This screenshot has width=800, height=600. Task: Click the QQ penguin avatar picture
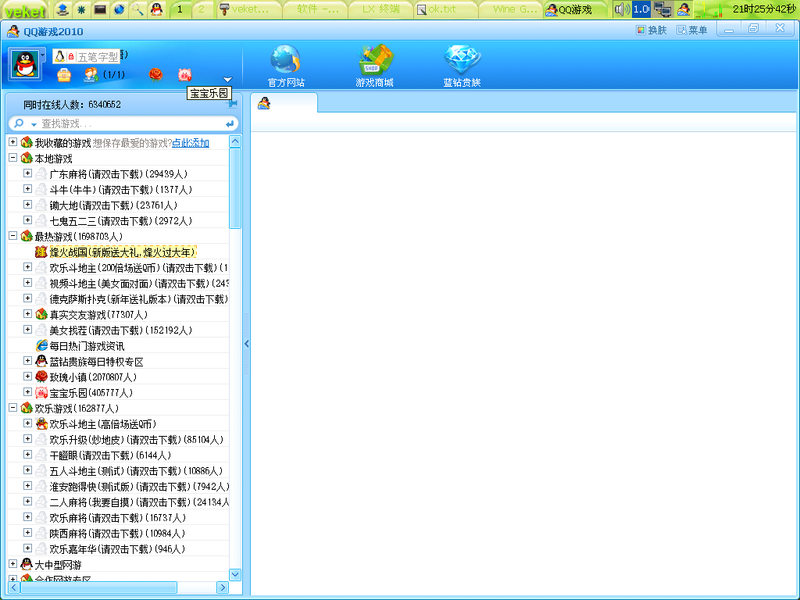click(24, 65)
